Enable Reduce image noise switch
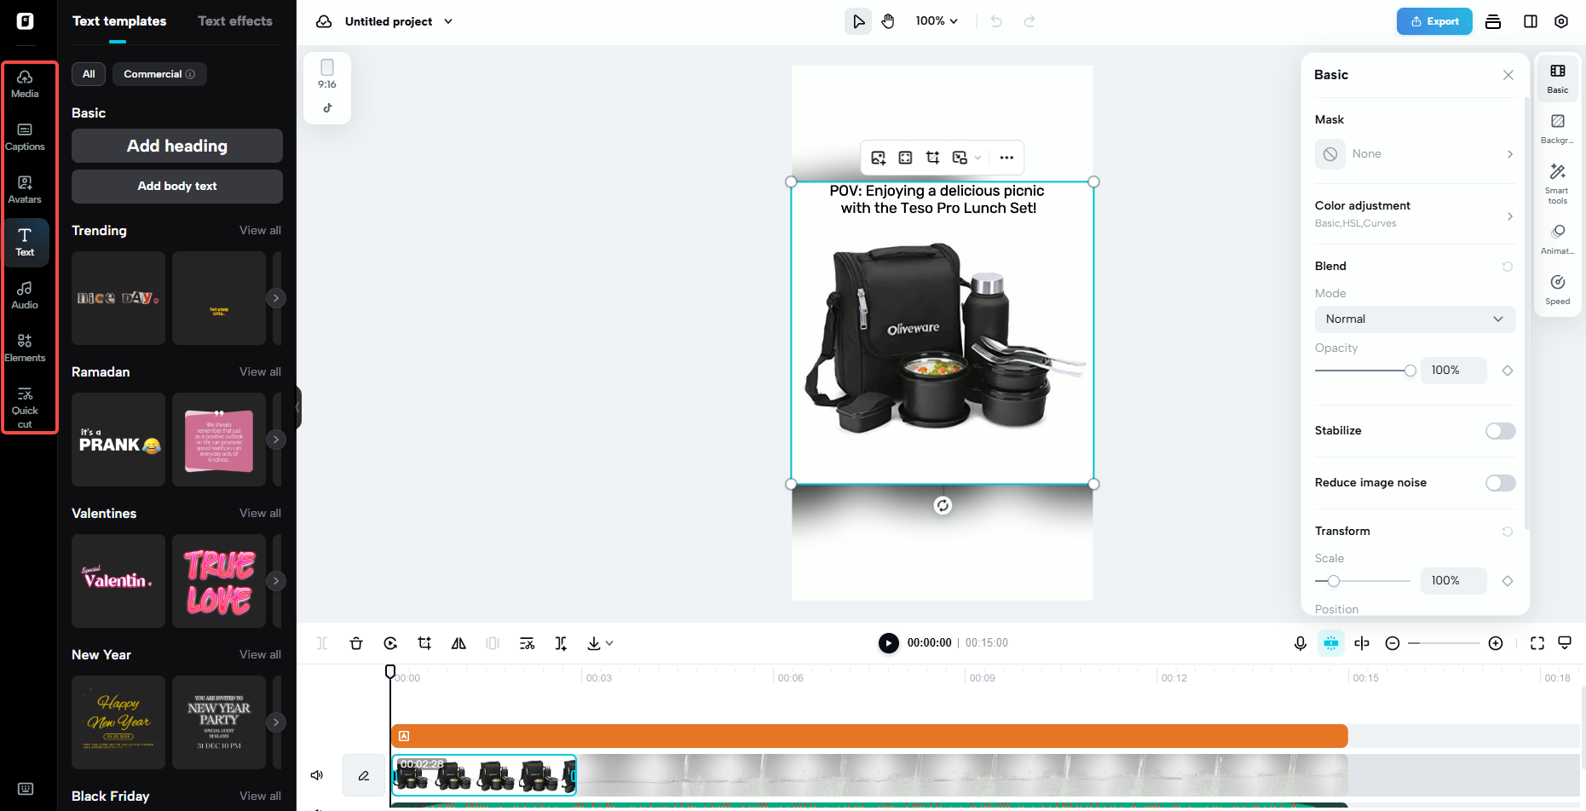1586x811 pixels. [1500, 483]
